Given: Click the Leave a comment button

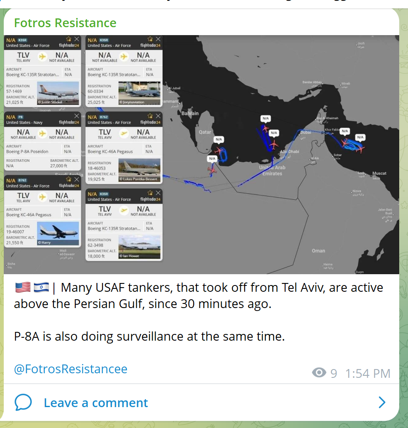Looking at the screenshot, I should tap(96, 403).
